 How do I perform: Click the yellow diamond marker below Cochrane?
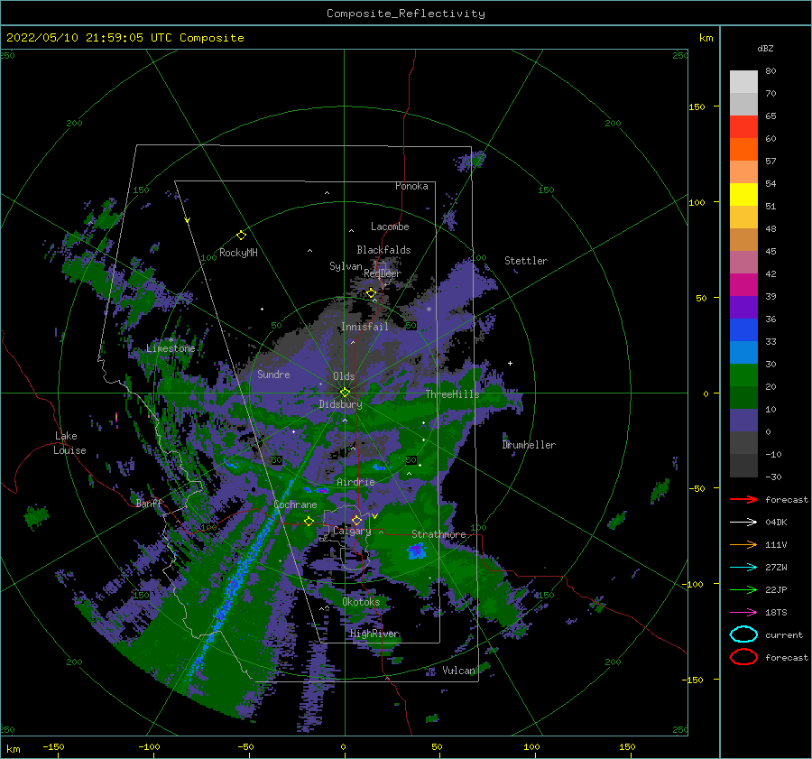pos(309,522)
